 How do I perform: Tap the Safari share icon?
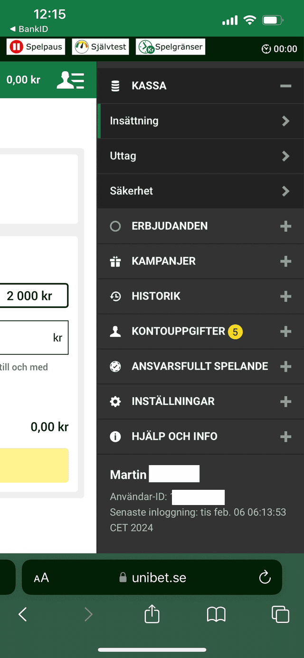[152, 614]
